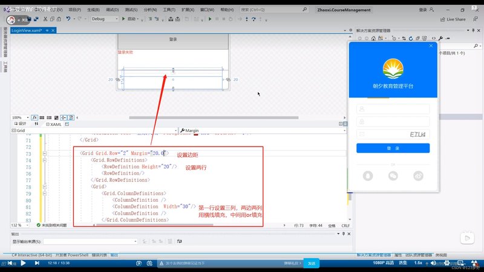The width and height of the screenshot is (484, 272).
Task: Collapse code block at line 79
Action: [x=45, y=193]
